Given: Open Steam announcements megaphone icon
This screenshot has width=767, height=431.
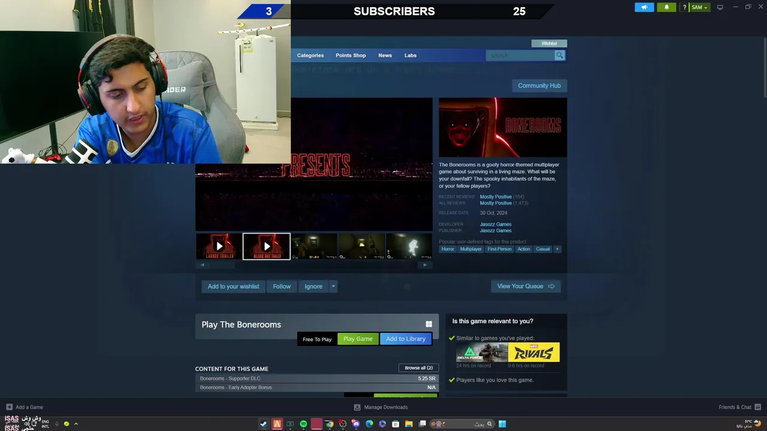Looking at the screenshot, I should point(644,7).
